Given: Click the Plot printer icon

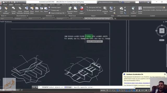Looking at the screenshot, I should coord(15,2).
